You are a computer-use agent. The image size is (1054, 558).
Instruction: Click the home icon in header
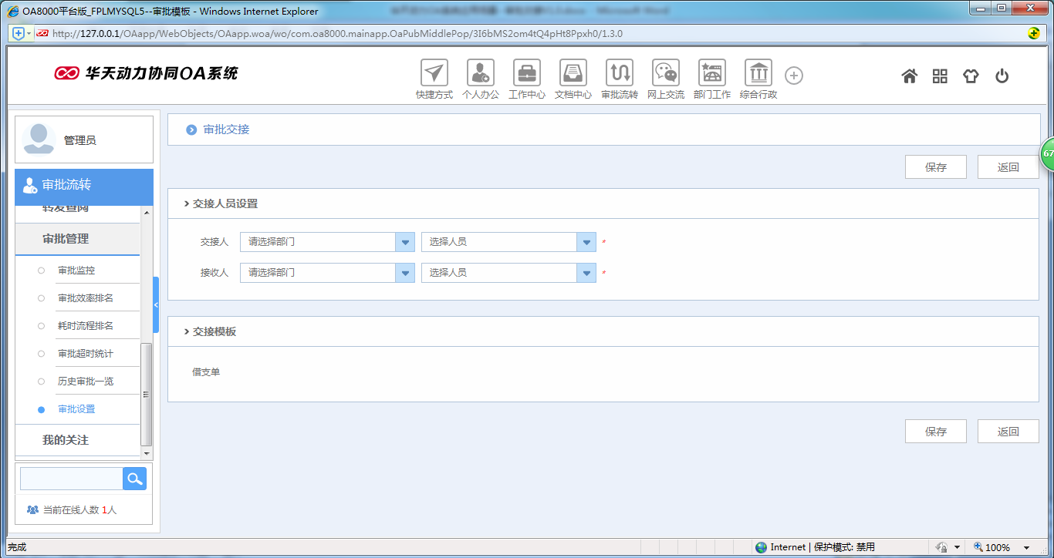(910, 76)
